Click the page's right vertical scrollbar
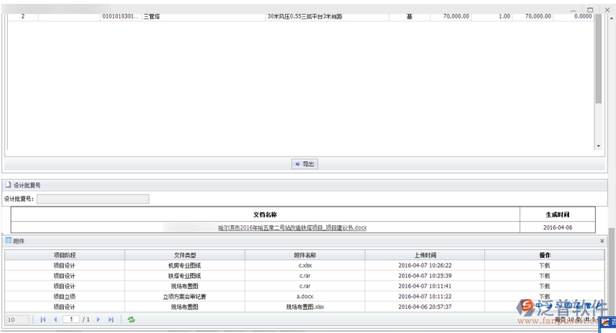 pyautogui.click(x=611, y=271)
